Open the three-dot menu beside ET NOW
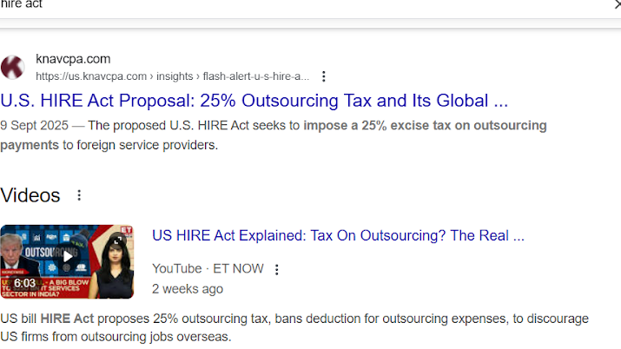The width and height of the screenshot is (621, 349). coord(277,269)
